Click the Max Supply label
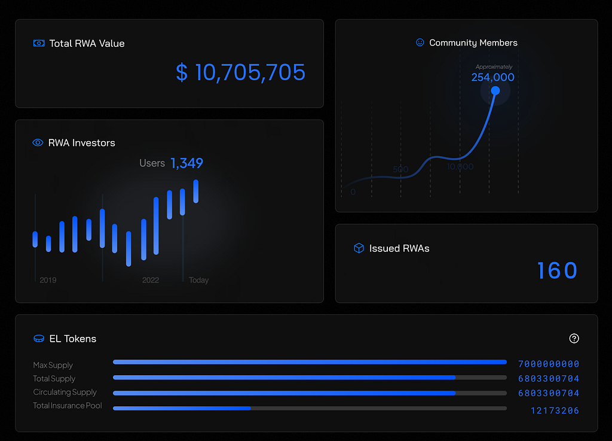The height and width of the screenshot is (441, 612). 53,365
